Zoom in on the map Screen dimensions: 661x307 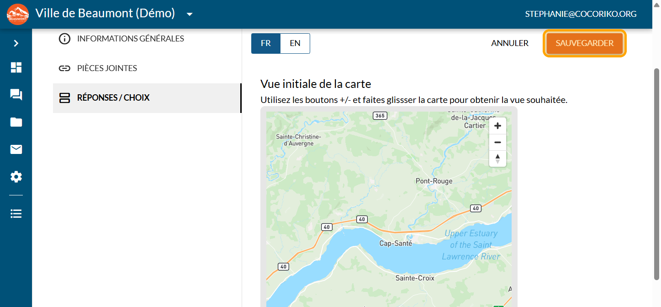(x=497, y=126)
